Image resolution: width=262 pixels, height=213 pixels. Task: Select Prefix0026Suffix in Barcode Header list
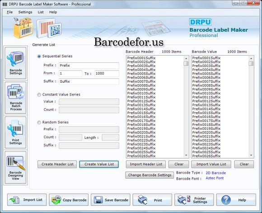141,156
